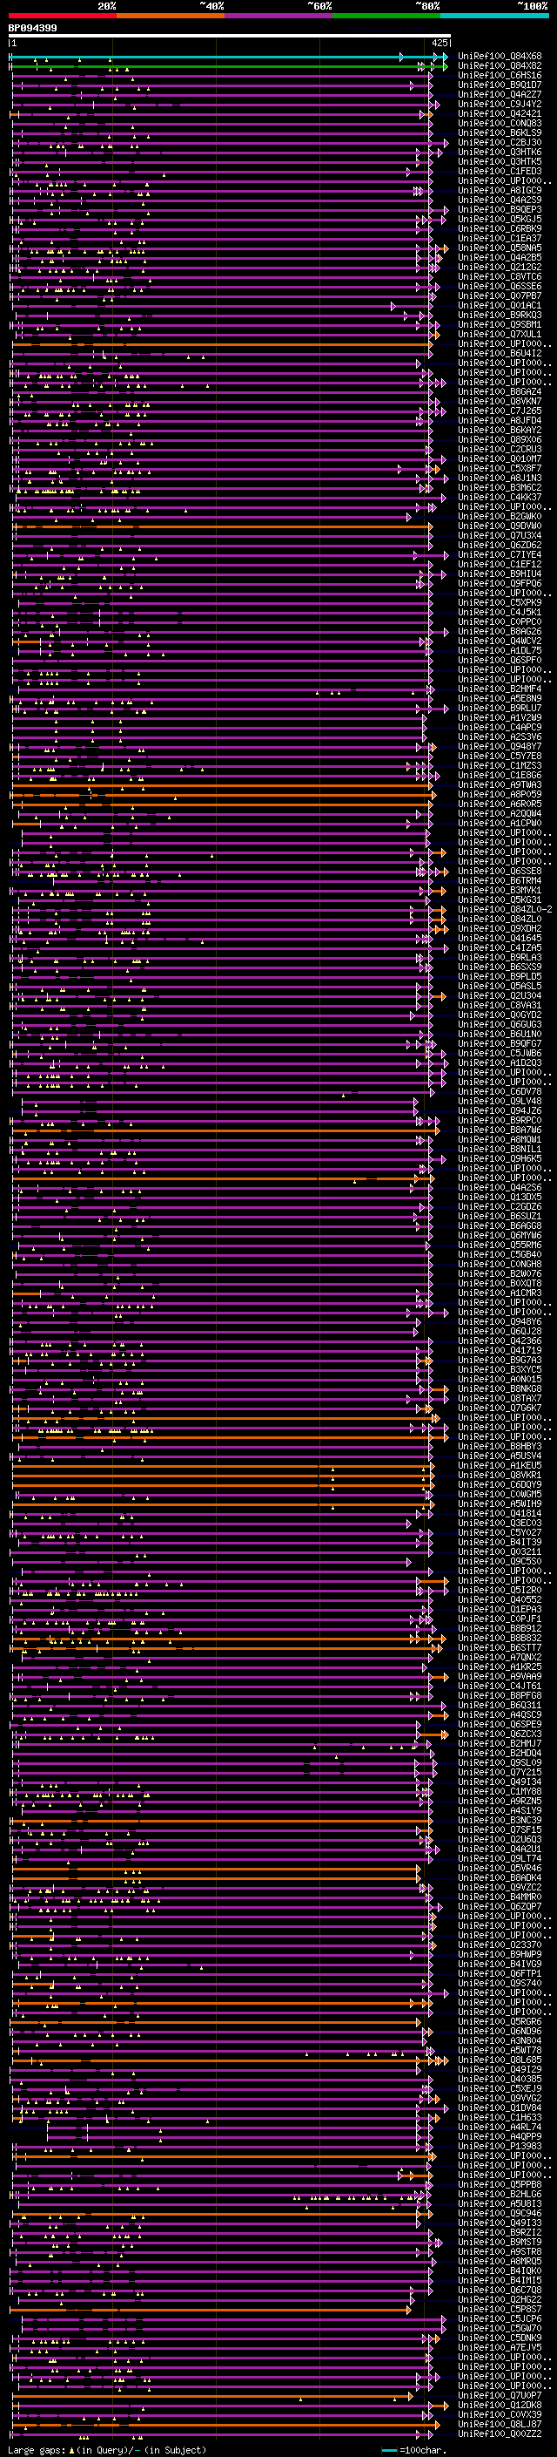The width and height of the screenshot is (557, 2457).
Task: Open hit UniRef100_B9Q1D7
Action: coord(500,85)
